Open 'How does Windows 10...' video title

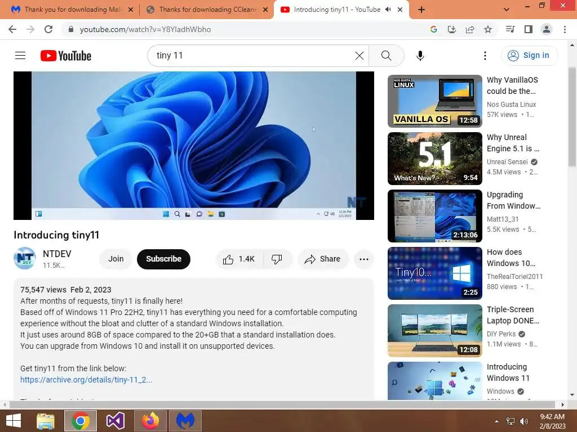(511, 258)
